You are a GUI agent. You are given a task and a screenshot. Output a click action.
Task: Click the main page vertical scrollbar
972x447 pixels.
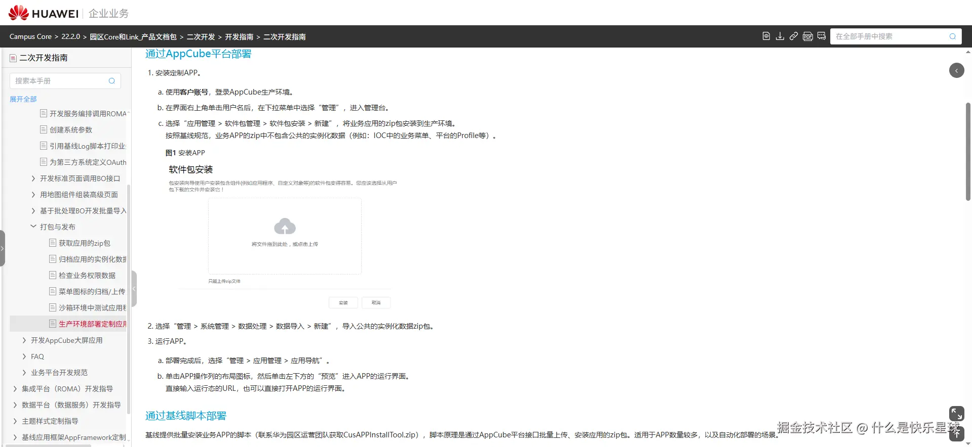coord(968,152)
